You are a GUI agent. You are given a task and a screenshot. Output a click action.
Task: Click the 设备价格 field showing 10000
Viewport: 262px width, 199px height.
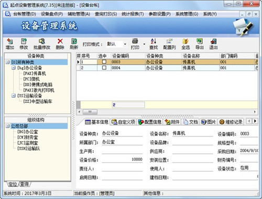point(122,160)
